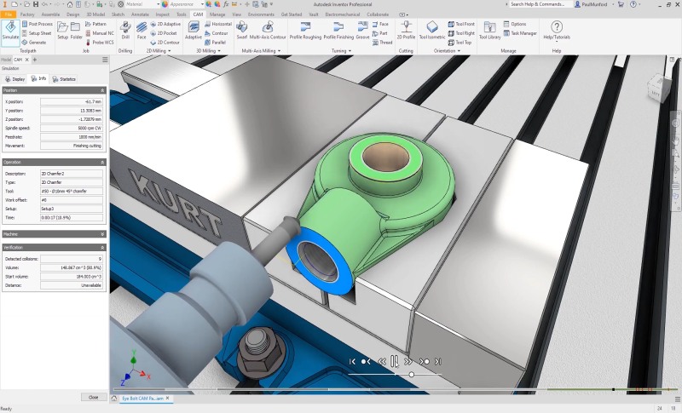The width and height of the screenshot is (682, 413).
Task: Set view to Tool Front
Action: pyautogui.click(x=461, y=24)
